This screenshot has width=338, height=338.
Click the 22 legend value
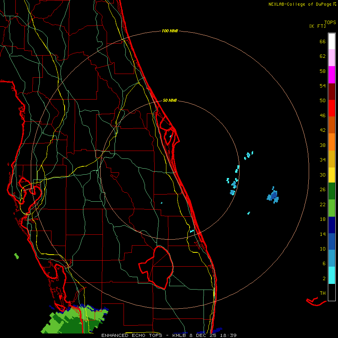coord(323,204)
